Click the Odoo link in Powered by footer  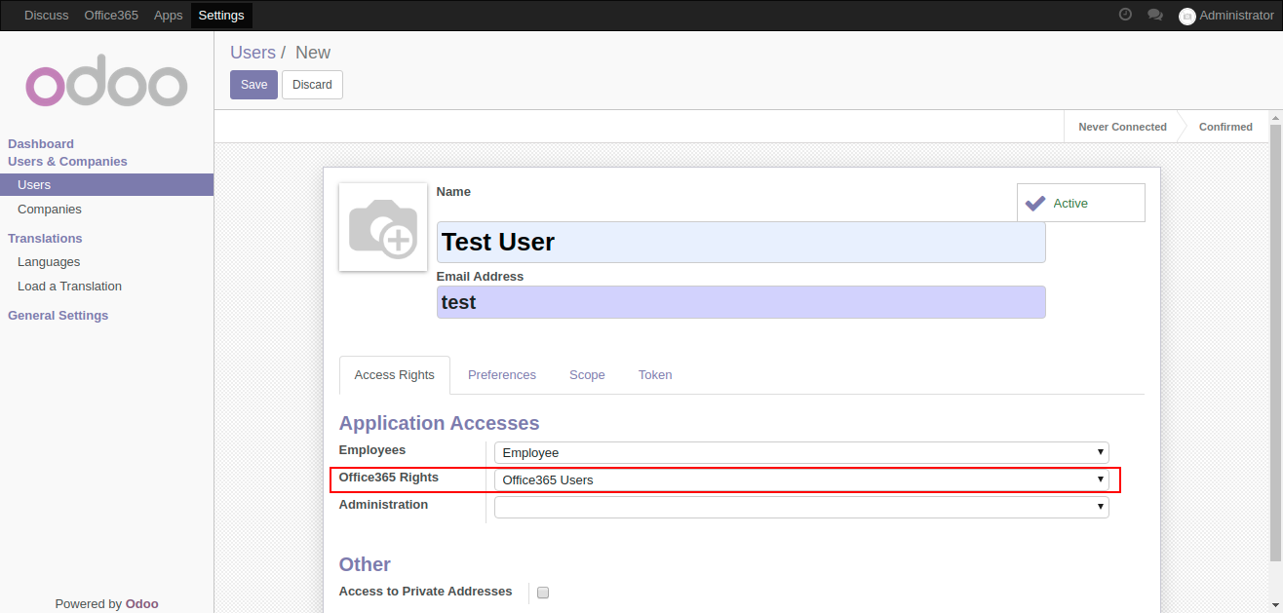click(x=142, y=603)
